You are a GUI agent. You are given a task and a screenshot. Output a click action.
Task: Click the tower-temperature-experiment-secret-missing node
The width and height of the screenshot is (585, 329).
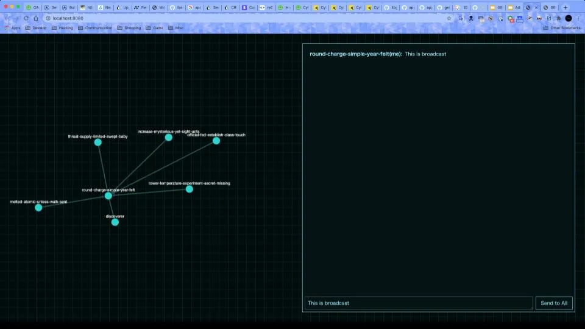tap(189, 189)
